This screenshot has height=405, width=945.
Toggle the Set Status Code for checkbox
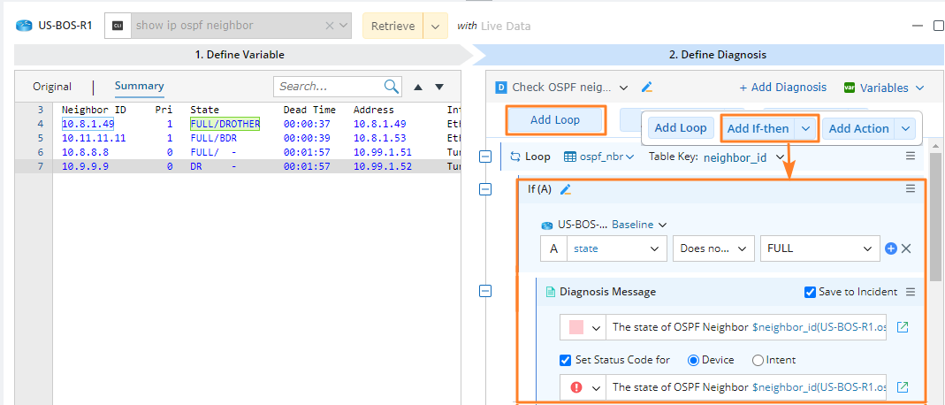point(566,360)
